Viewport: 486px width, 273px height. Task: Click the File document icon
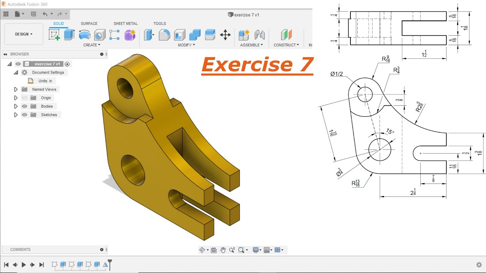pos(17,14)
